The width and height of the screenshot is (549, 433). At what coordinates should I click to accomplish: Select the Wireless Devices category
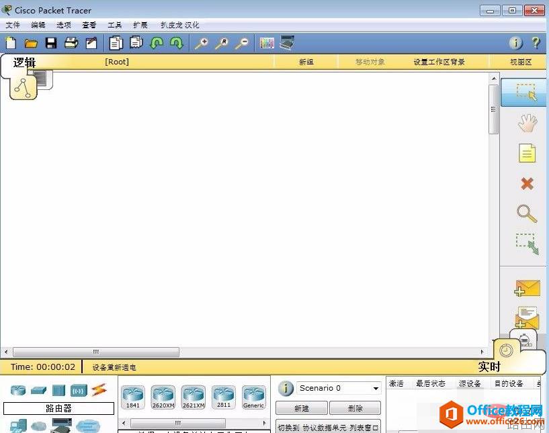79,390
